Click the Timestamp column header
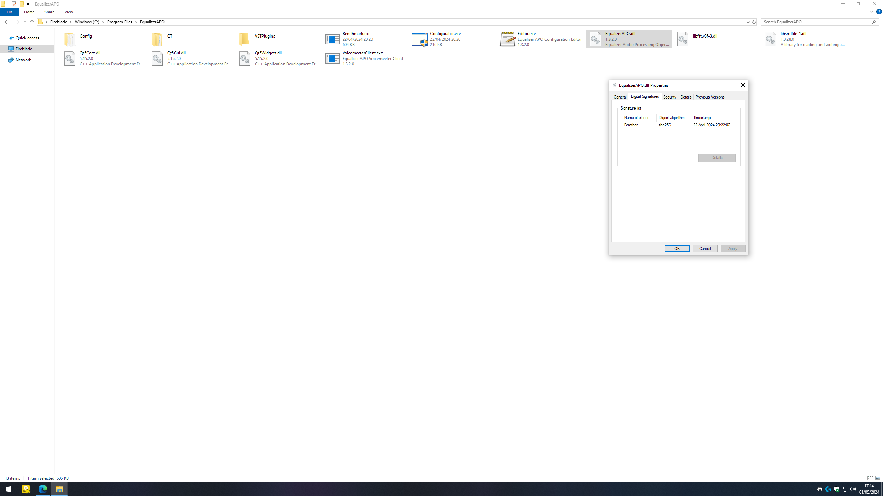The height and width of the screenshot is (496, 883). (x=712, y=118)
